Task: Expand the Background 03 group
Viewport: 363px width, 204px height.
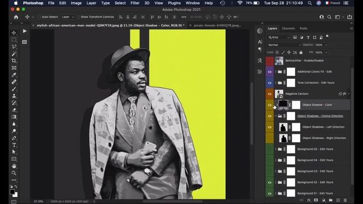Action: pyautogui.click(x=276, y=171)
